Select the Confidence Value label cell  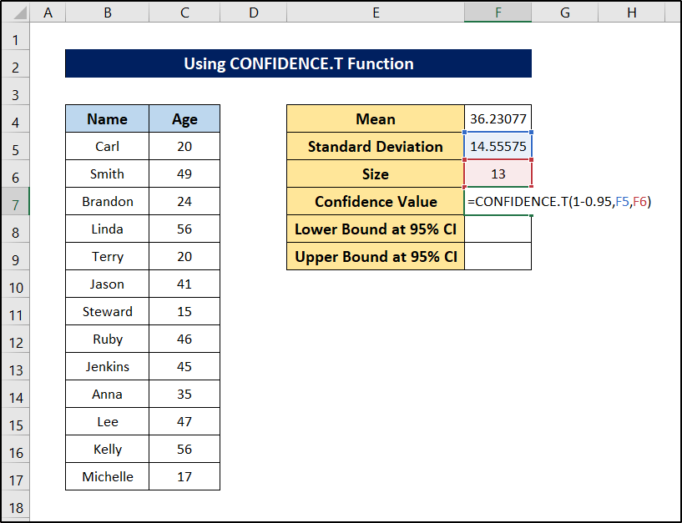376,202
